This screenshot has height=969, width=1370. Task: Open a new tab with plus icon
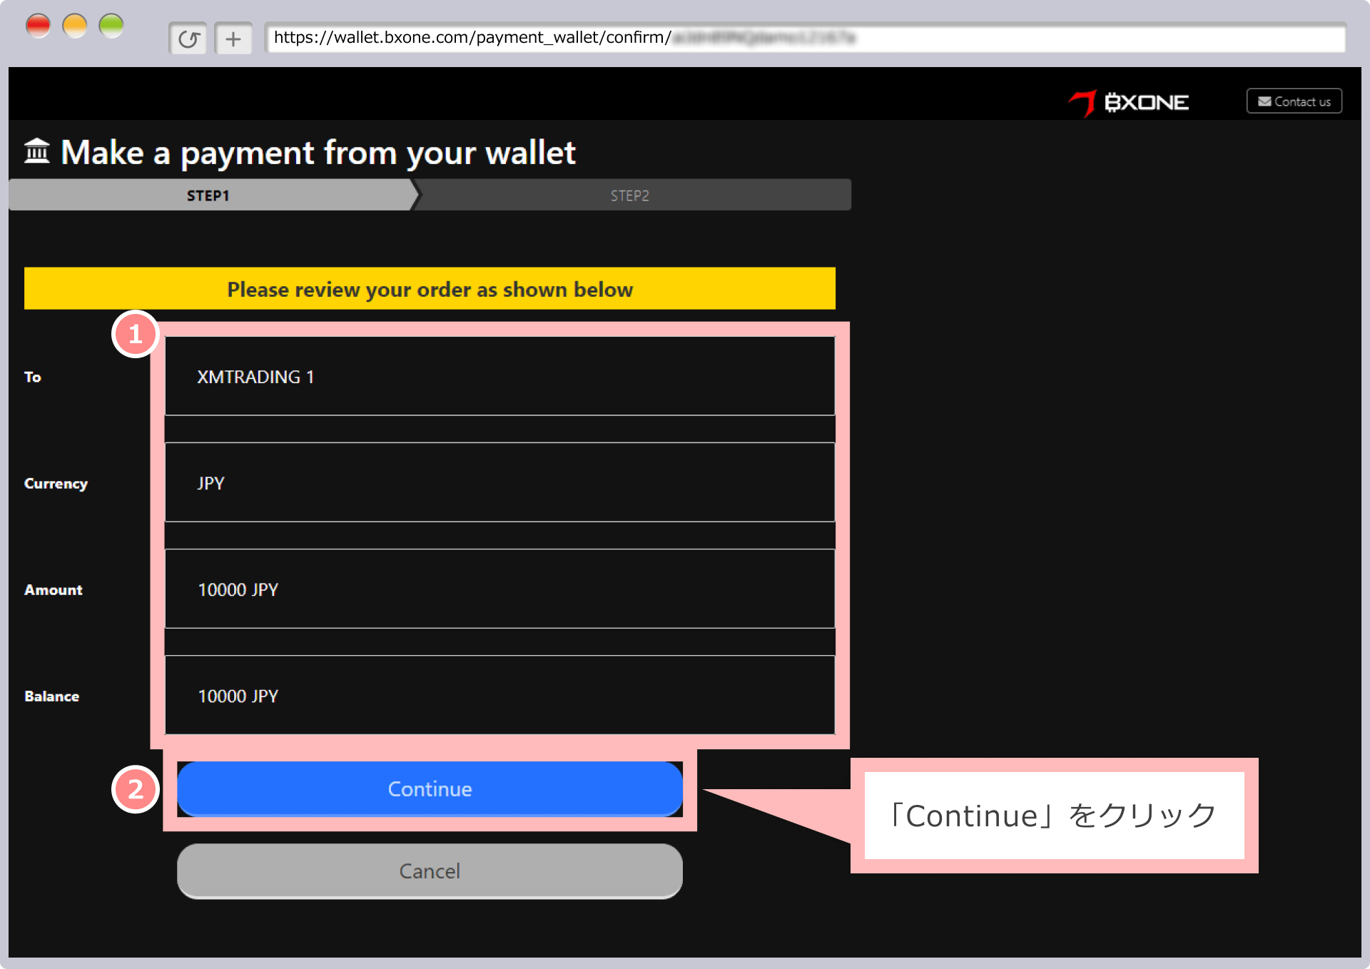pyautogui.click(x=233, y=39)
